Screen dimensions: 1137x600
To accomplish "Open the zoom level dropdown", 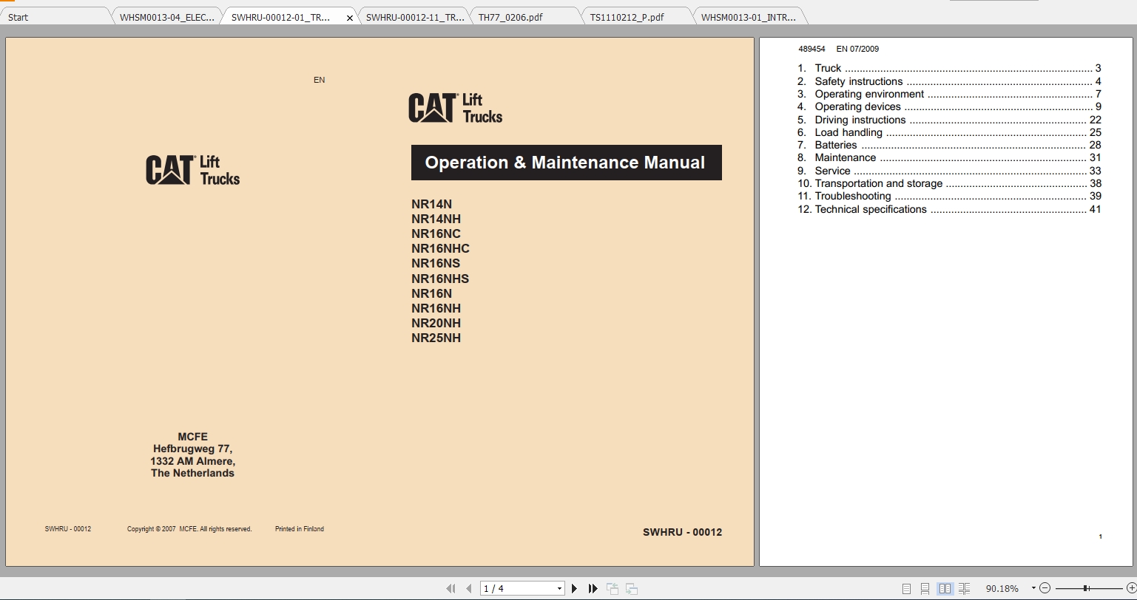I will [1034, 587].
